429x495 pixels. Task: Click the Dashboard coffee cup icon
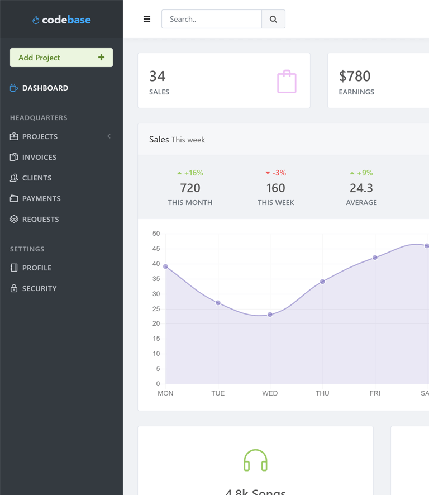point(14,88)
